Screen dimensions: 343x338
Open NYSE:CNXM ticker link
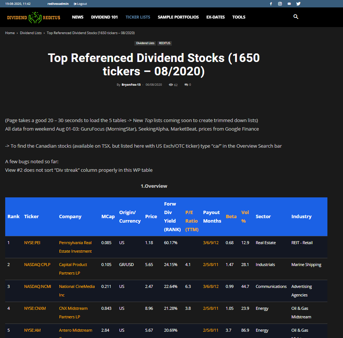[35, 308]
